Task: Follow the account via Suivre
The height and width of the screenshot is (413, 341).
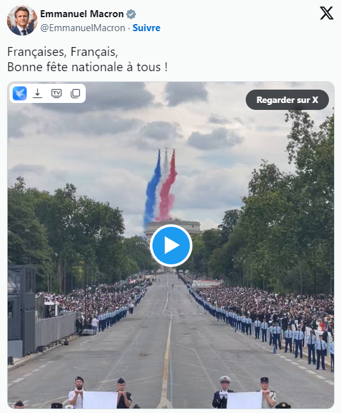Action: click(147, 28)
